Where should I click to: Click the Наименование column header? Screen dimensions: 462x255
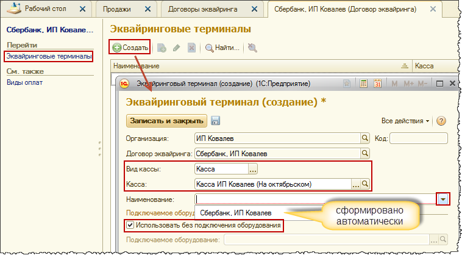click(261, 66)
